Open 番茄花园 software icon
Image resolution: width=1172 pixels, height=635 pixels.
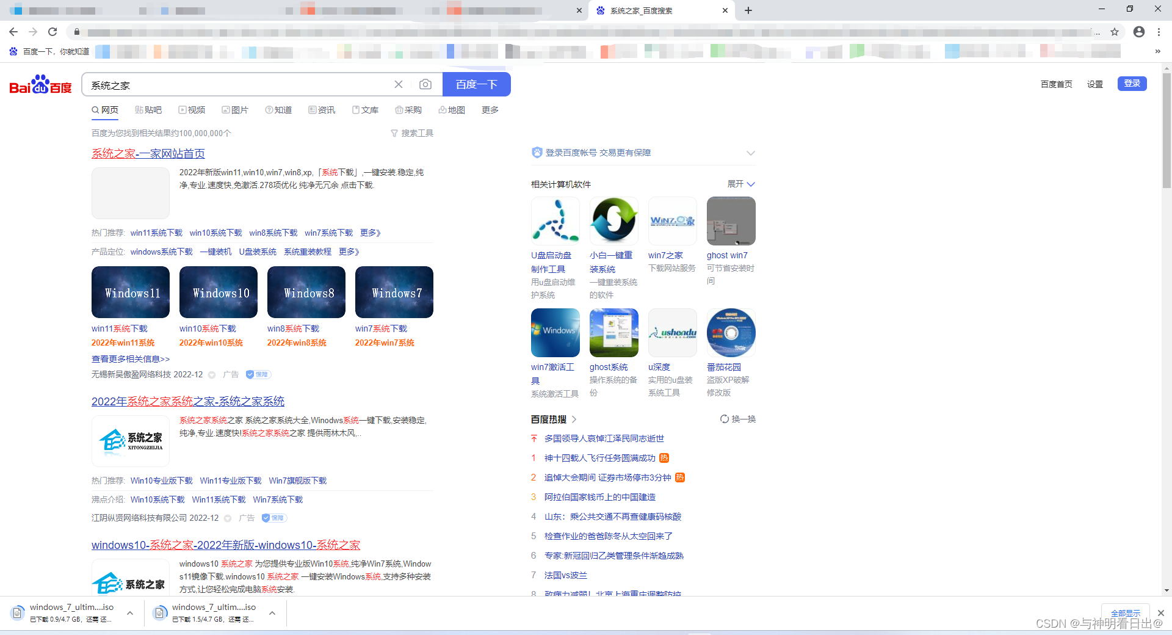731,333
